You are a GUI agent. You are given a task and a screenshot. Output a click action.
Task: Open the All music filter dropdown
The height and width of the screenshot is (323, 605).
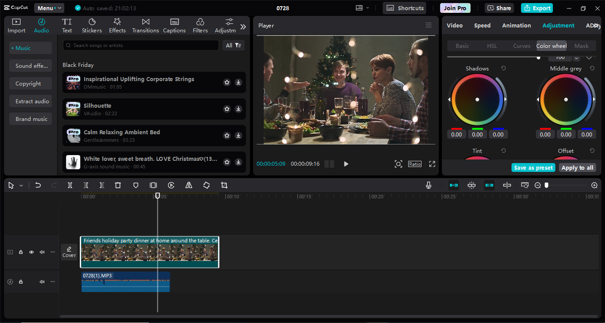[233, 45]
